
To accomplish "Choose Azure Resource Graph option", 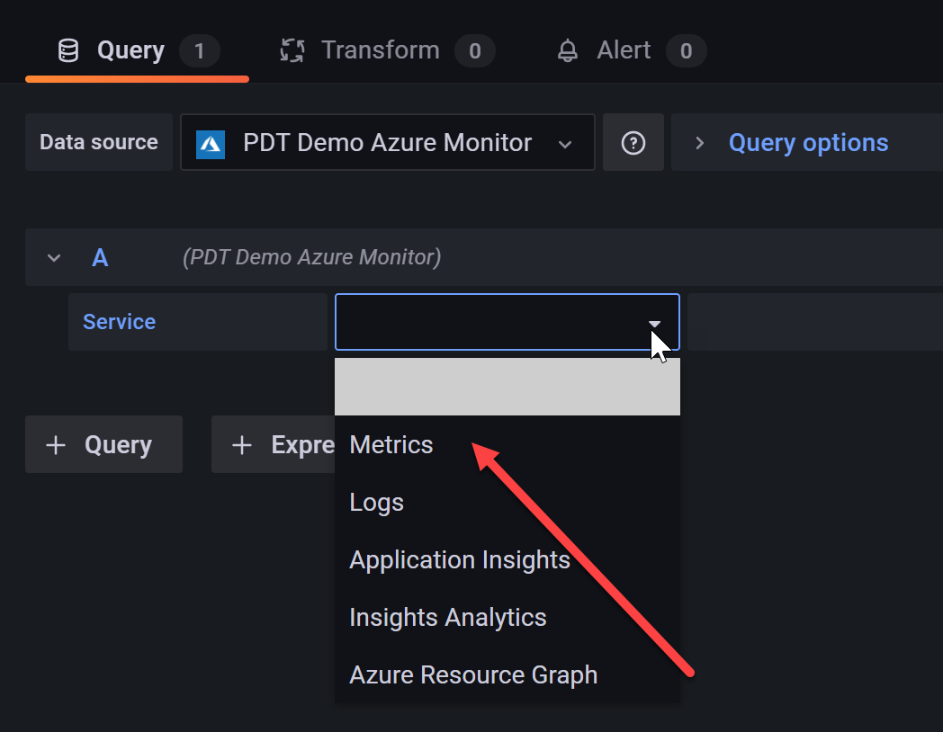I will coord(507,675).
